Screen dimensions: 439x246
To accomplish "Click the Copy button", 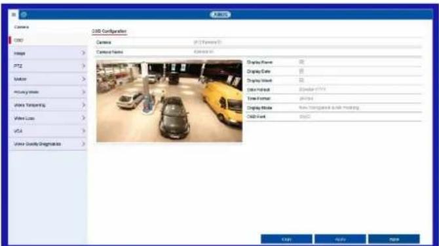I will point(286,239).
